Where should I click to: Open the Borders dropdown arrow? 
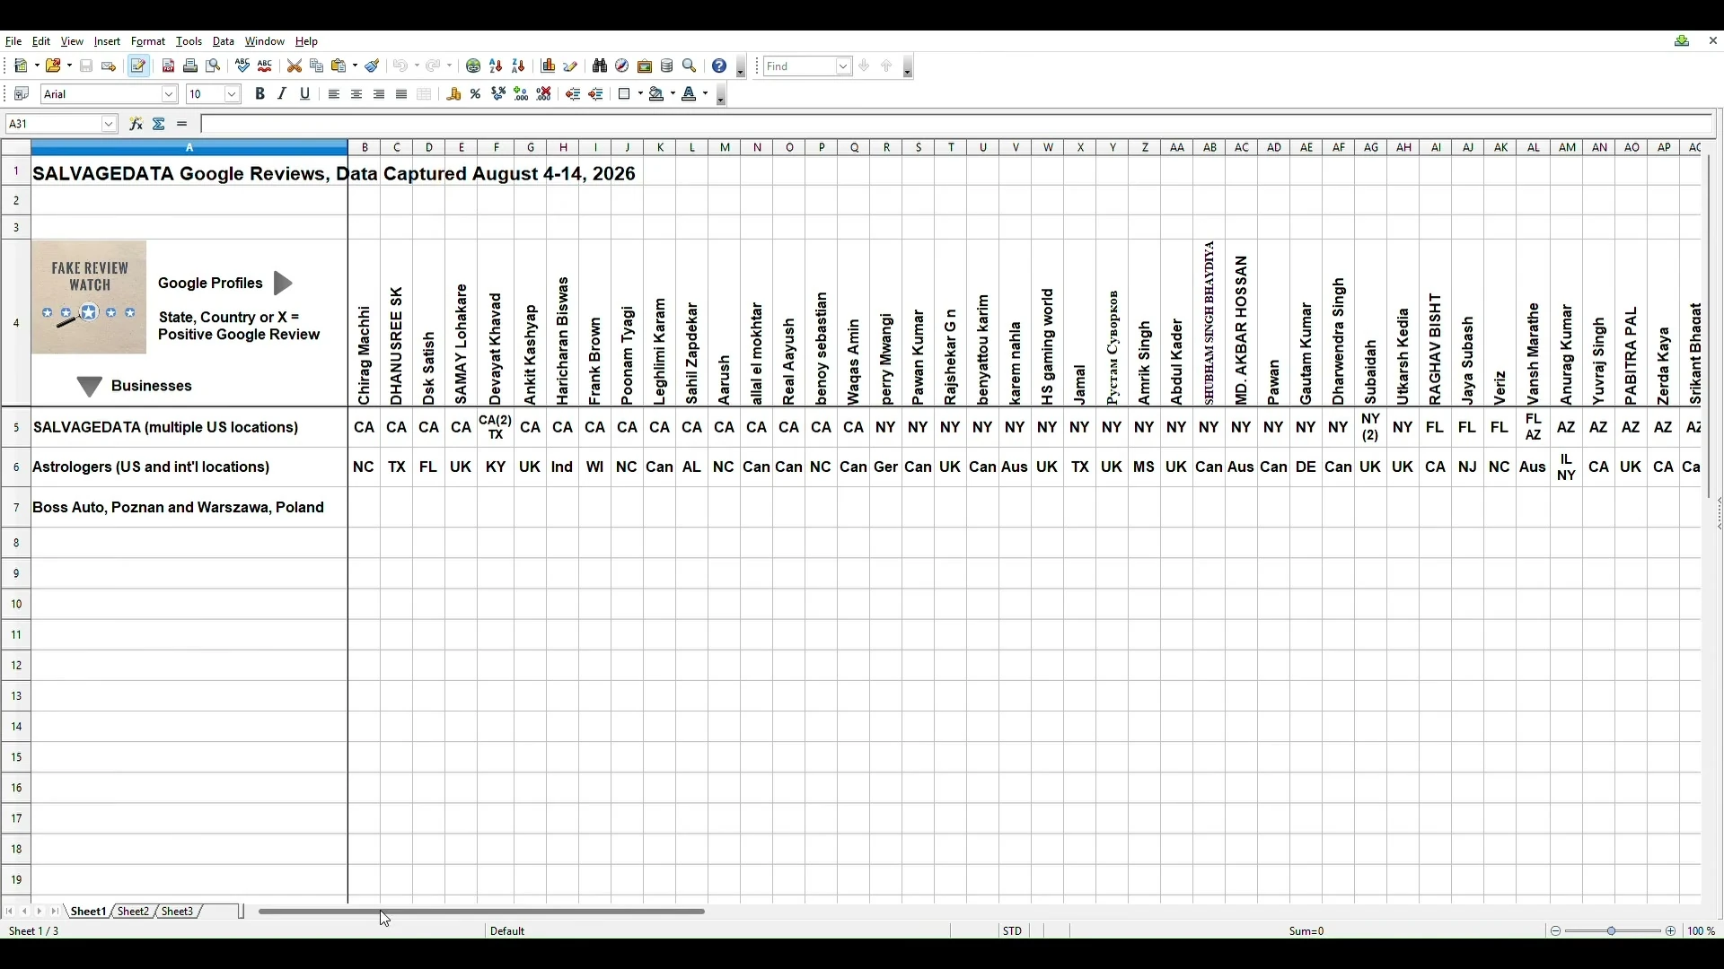coord(639,94)
